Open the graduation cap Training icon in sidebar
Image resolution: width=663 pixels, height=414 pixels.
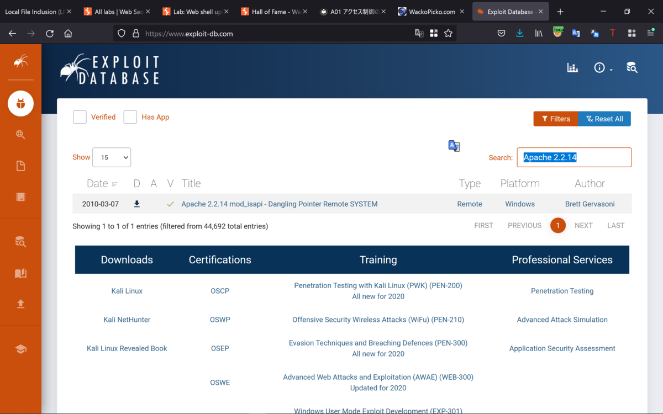tap(20, 349)
